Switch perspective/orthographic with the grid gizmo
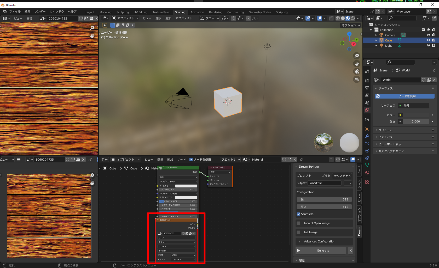439x268 pixels. coord(357,80)
